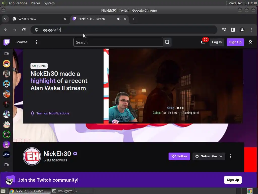Click the Log In button
Image resolution: width=258 pixels, height=194 pixels.
(217, 42)
